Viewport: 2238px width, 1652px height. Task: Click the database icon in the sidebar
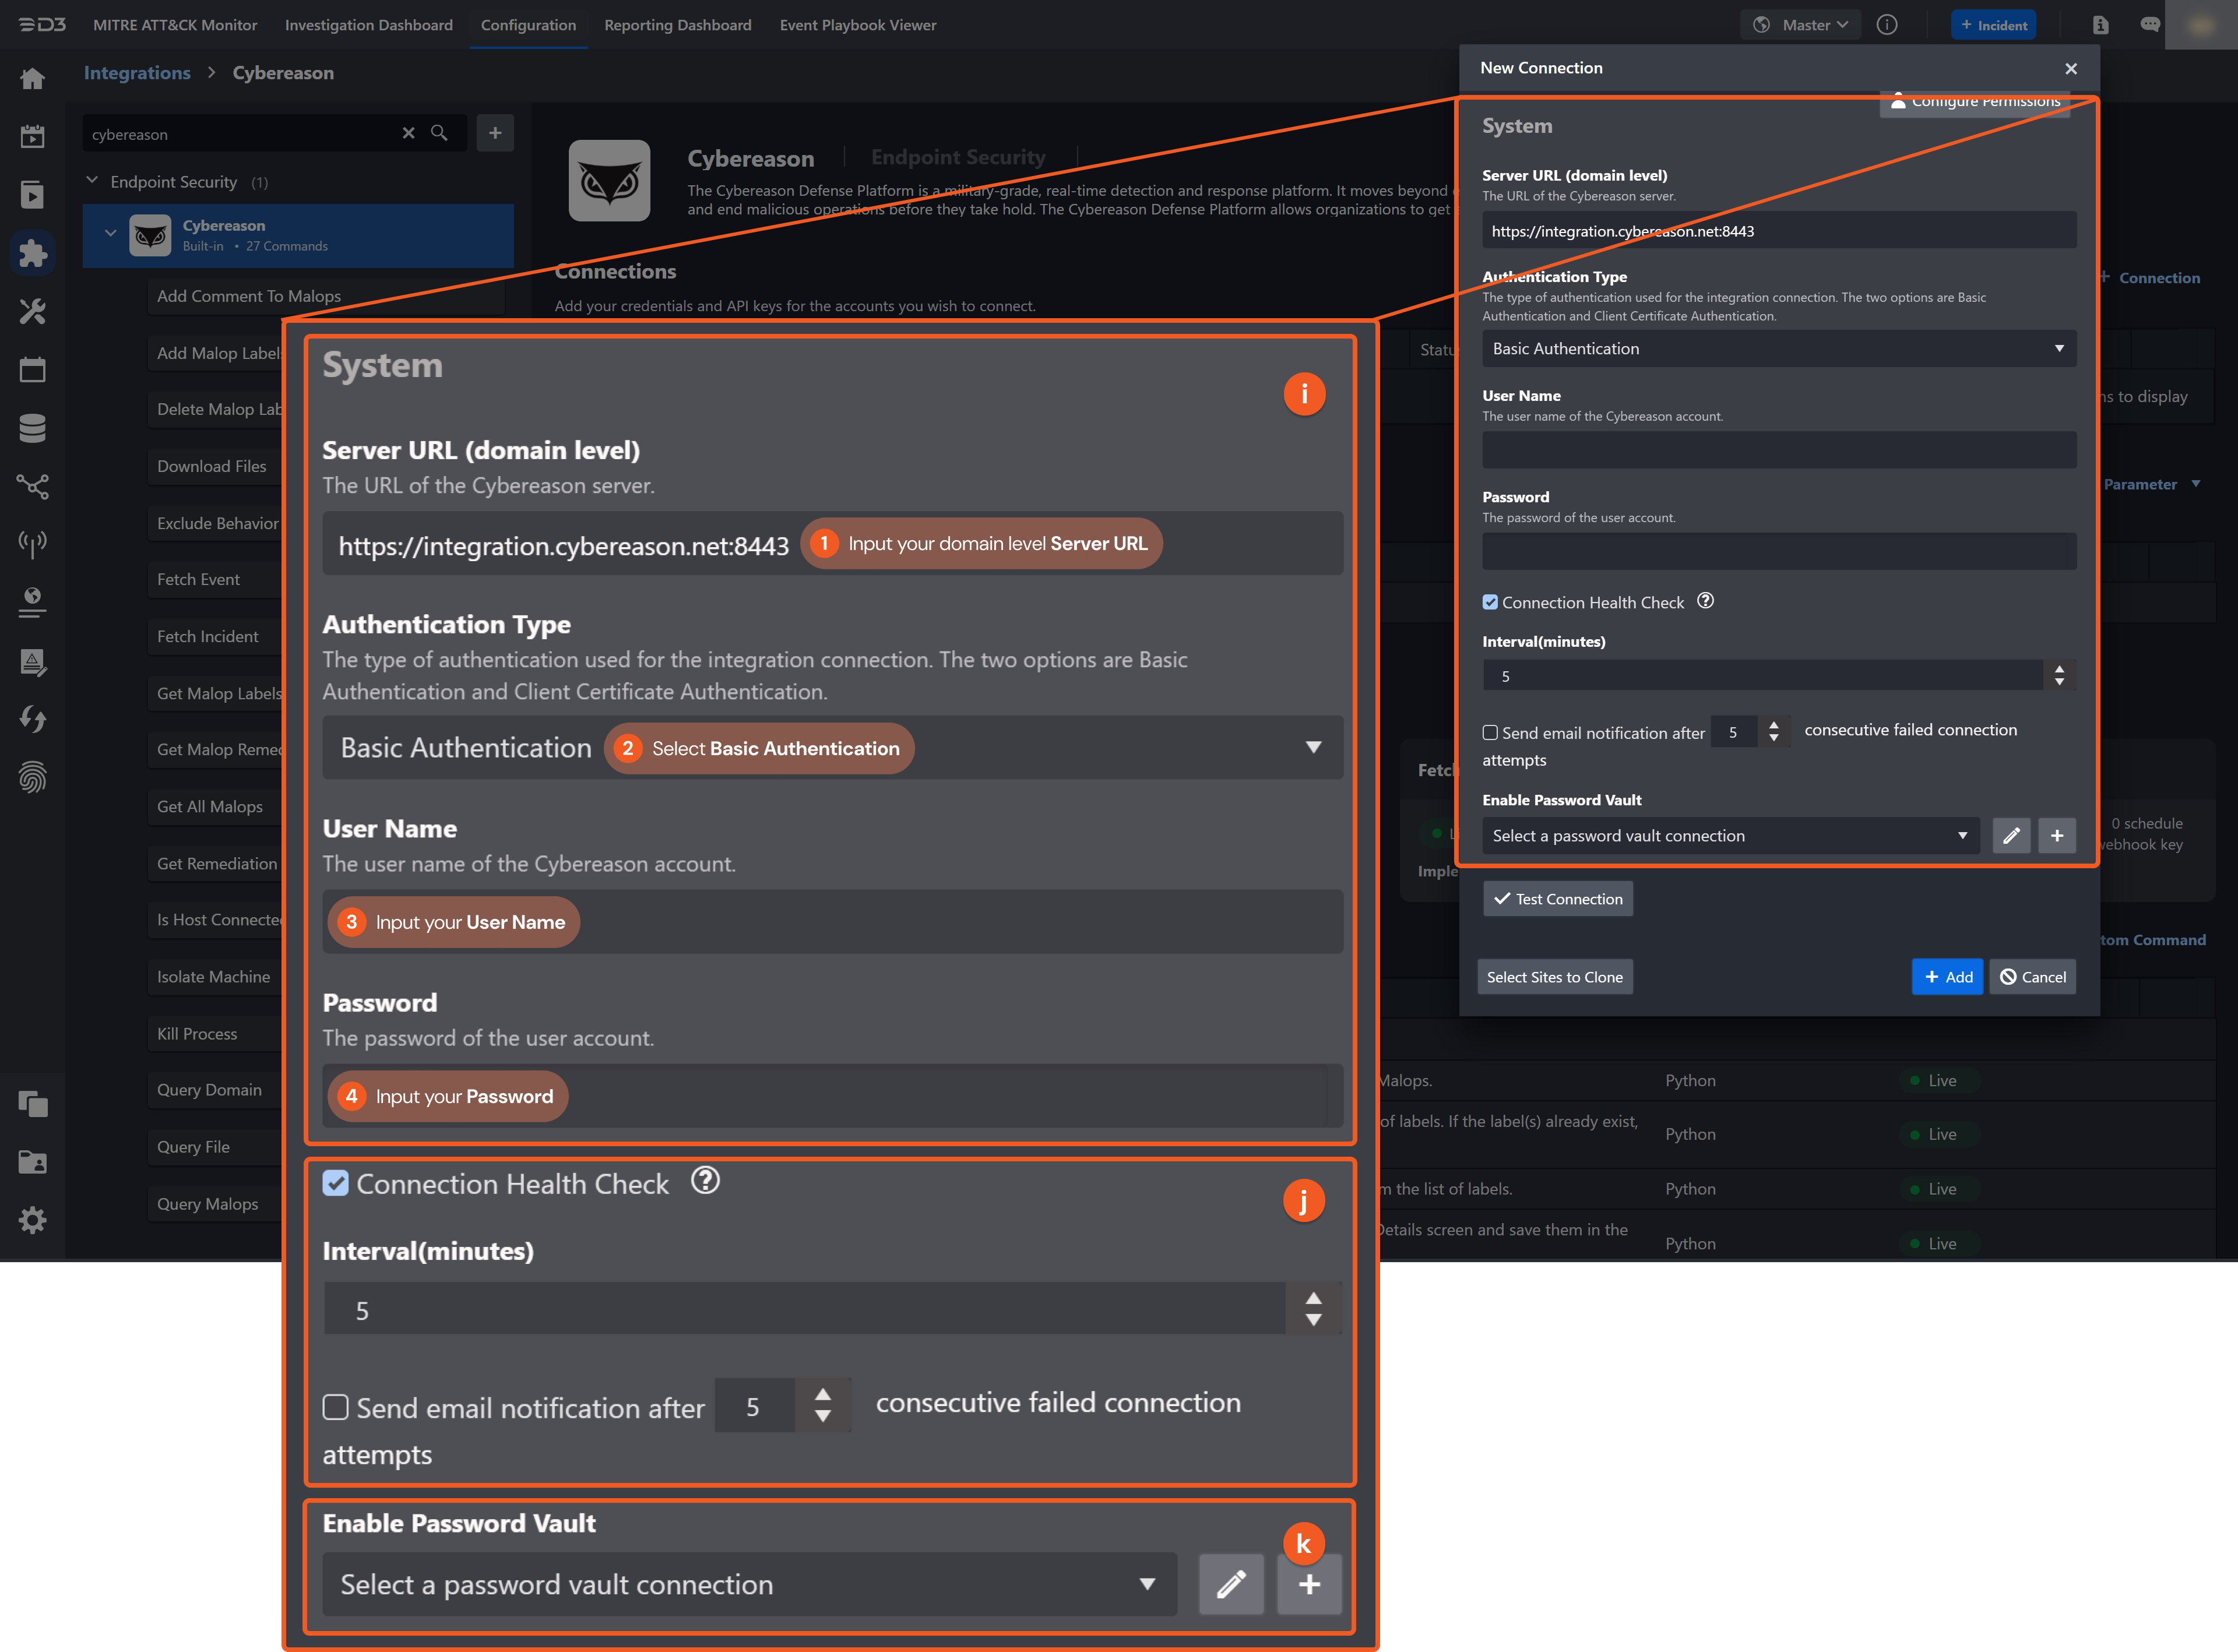pos(33,428)
